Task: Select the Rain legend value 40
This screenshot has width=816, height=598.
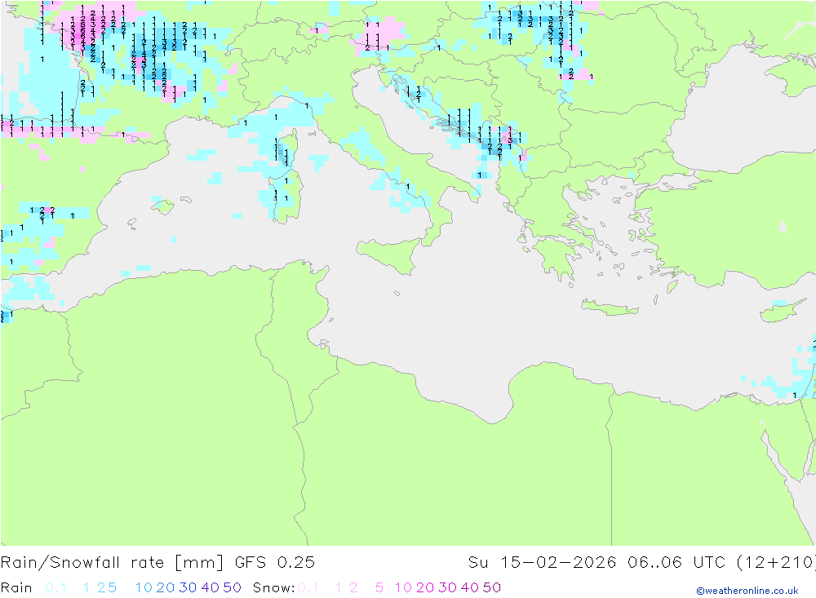Action: (x=211, y=587)
